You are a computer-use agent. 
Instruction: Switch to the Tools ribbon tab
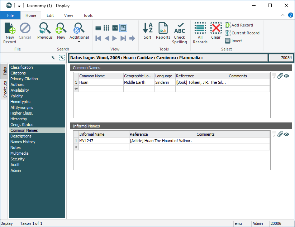[88, 15]
